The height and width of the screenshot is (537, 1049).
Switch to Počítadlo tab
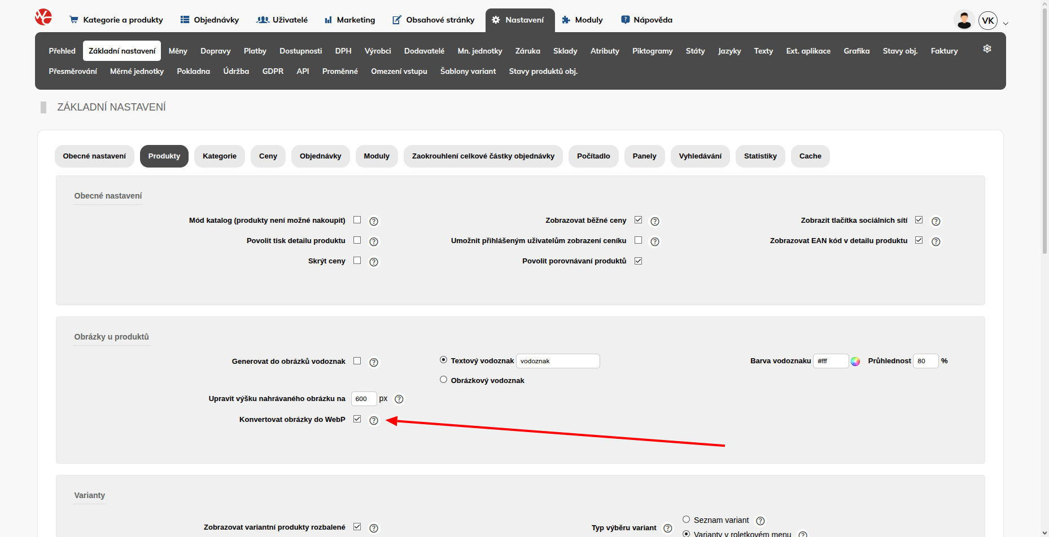click(x=593, y=156)
